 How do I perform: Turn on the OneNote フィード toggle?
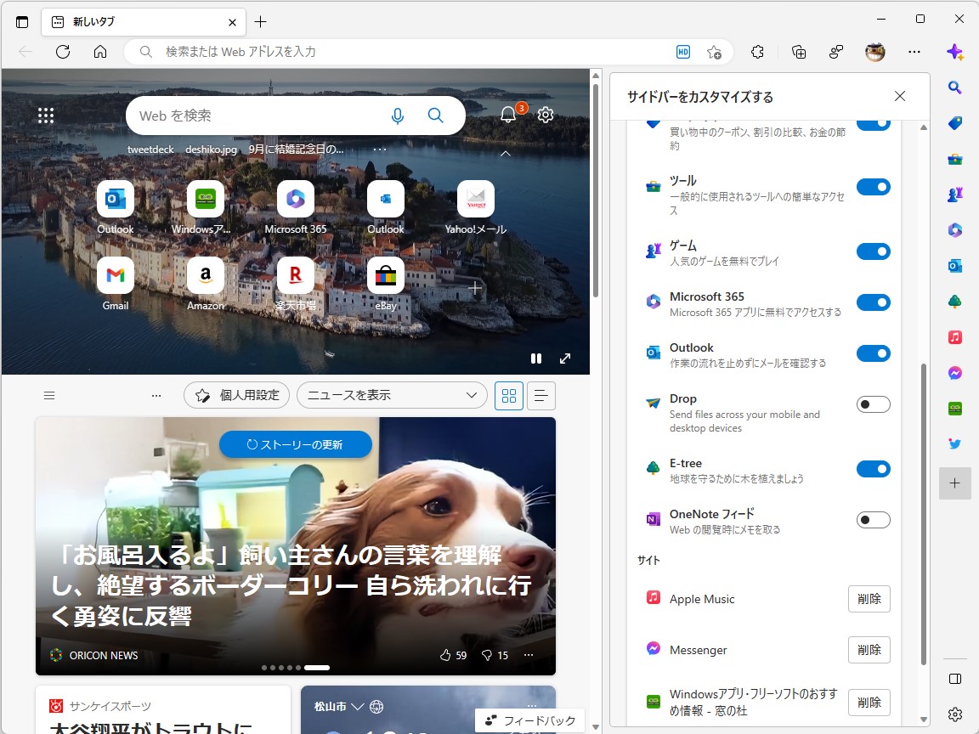pos(873,519)
